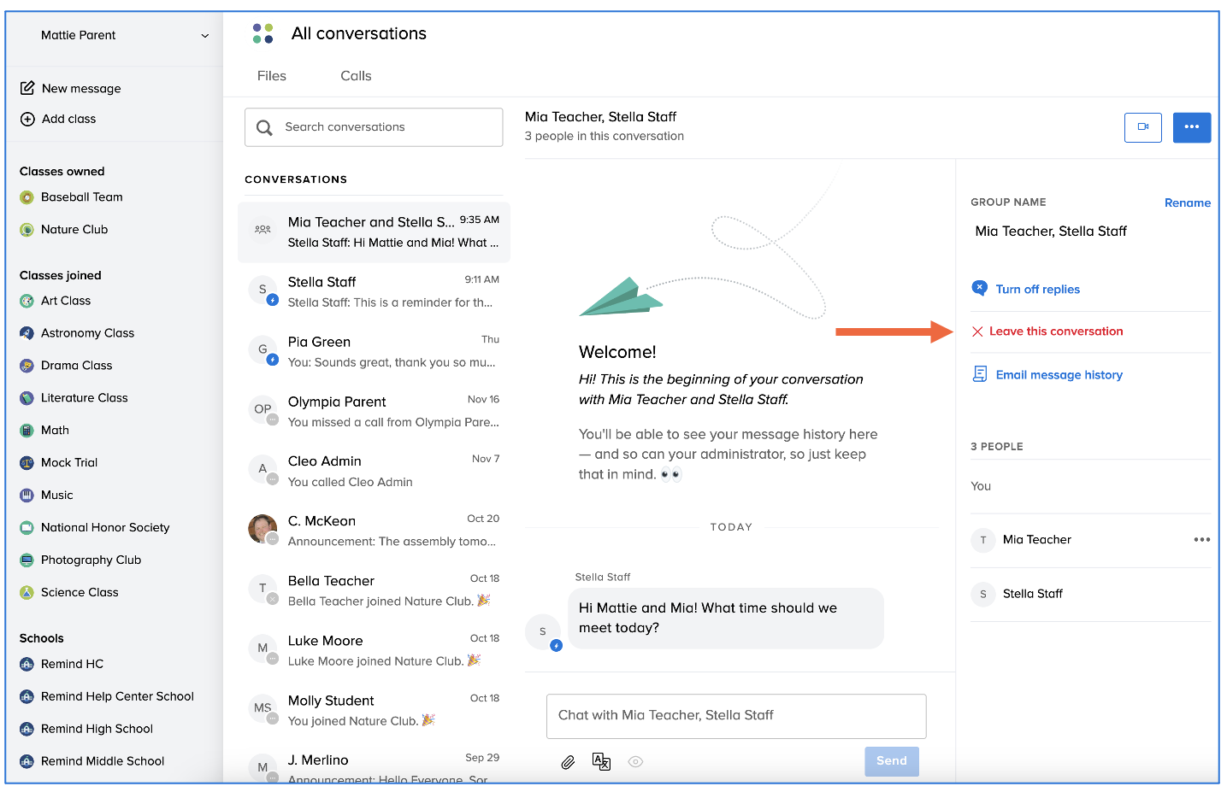This screenshot has width=1227, height=792.
Task: Open the Mattie Parent account dropdown
Action: (x=204, y=36)
